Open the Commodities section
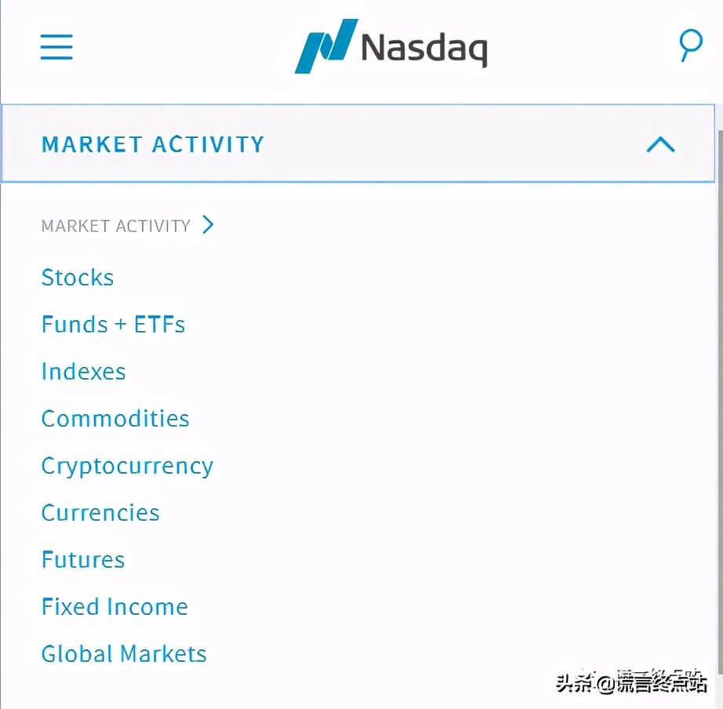This screenshot has height=709, width=723. [x=115, y=419]
